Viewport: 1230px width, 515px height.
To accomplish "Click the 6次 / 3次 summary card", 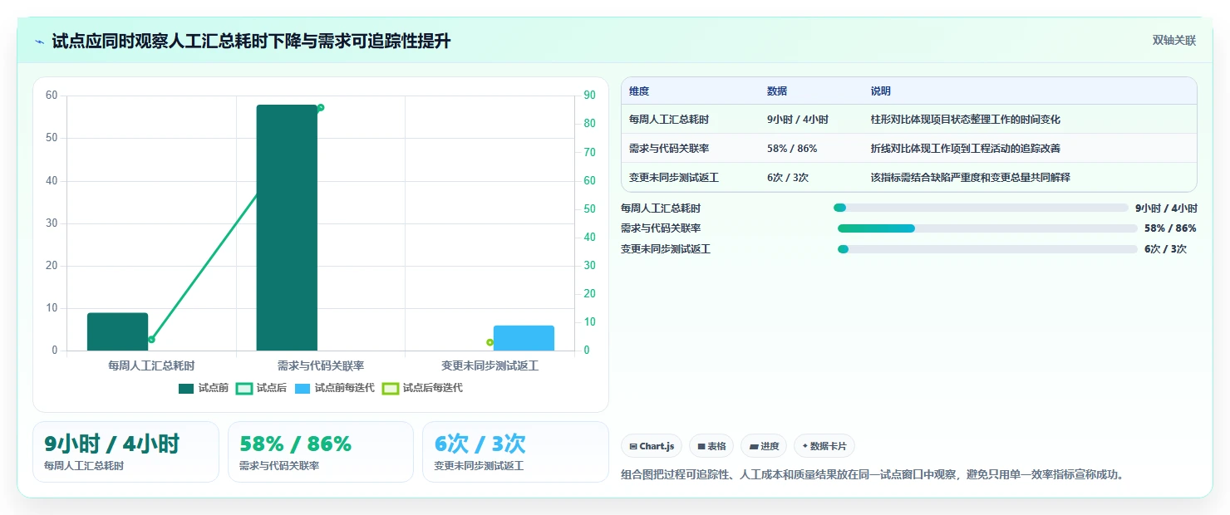I will (515, 452).
